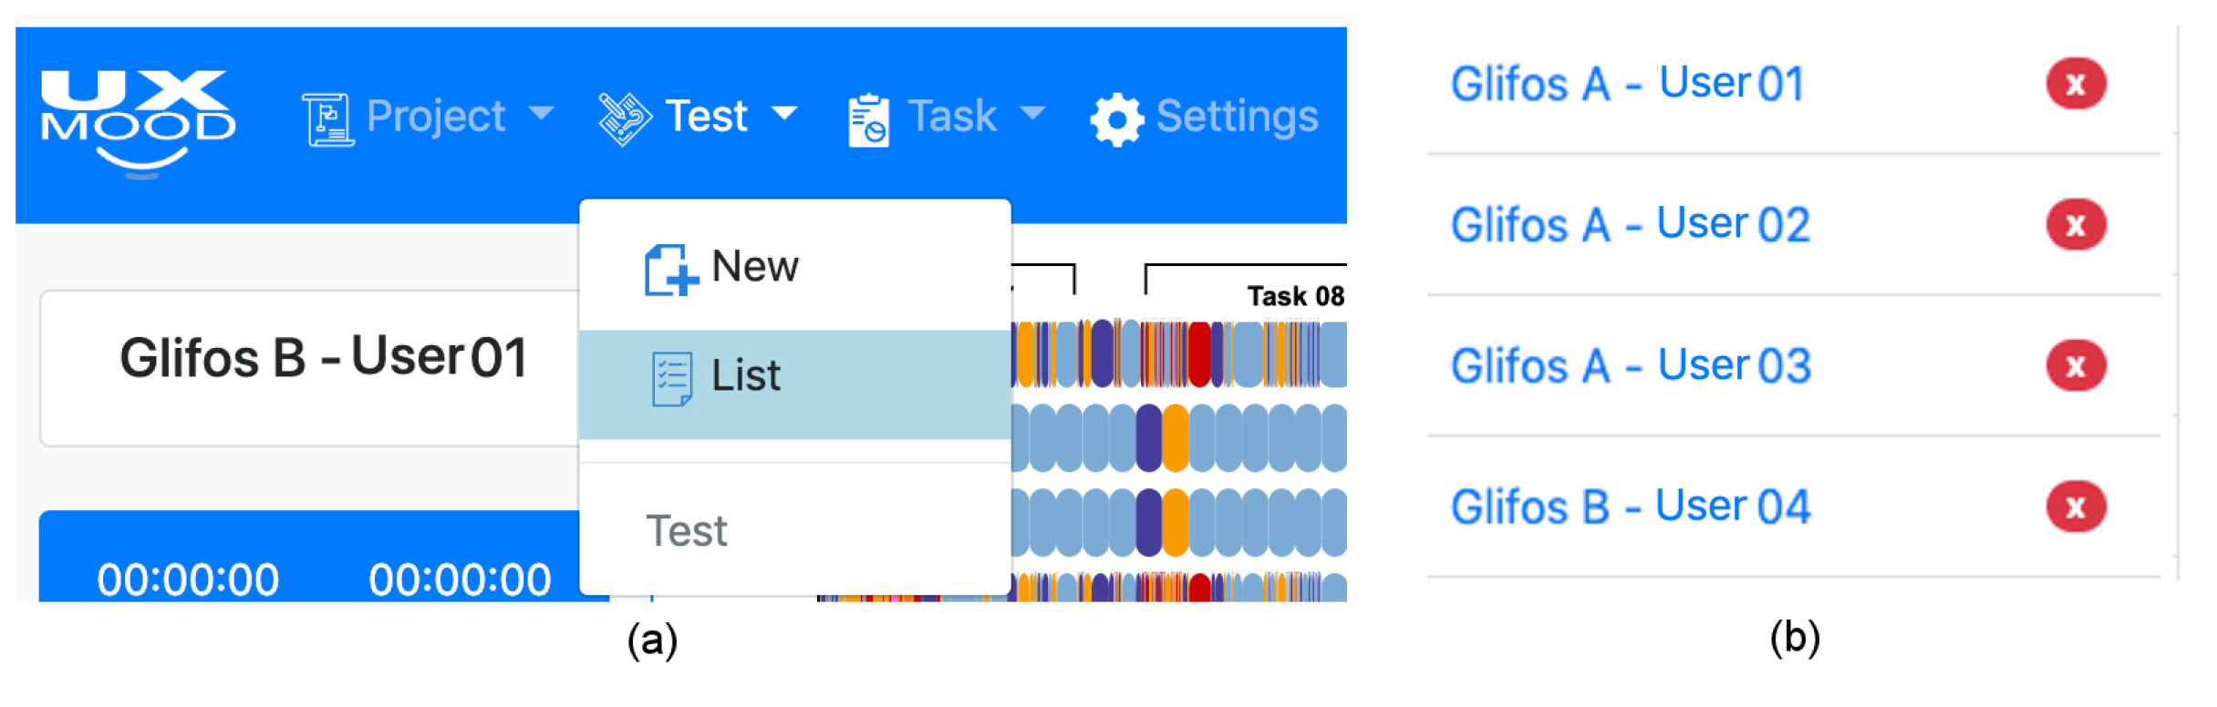This screenshot has height=707, width=2217.
Task: Click the List checklist icon
Action: [x=672, y=379]
